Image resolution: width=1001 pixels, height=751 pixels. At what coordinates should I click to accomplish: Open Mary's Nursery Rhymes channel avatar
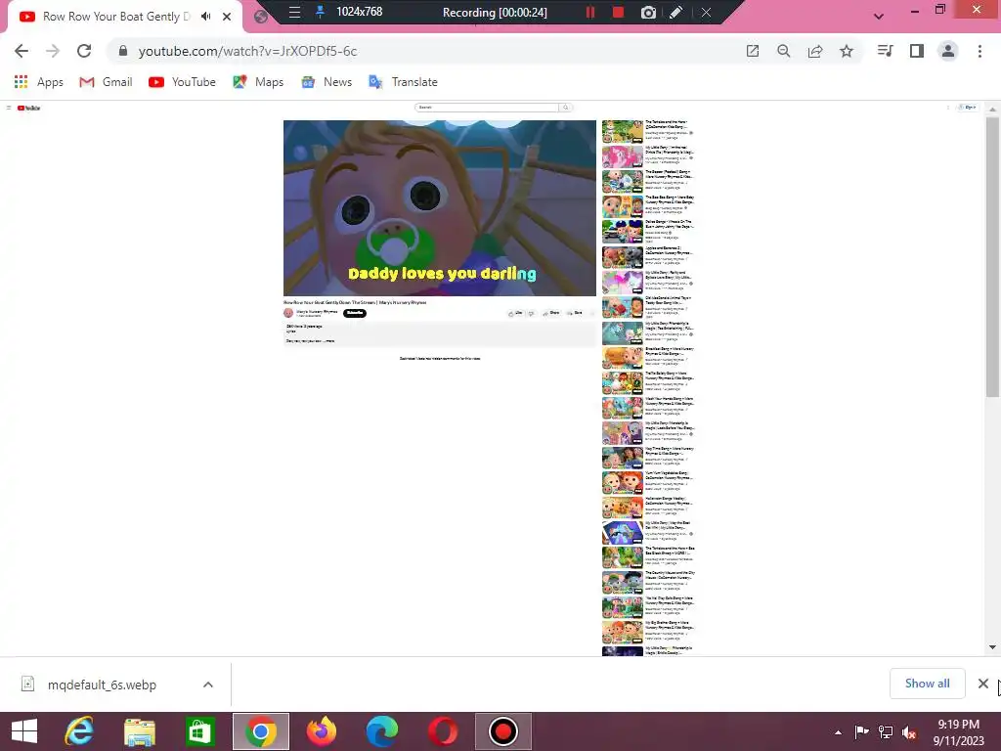pos(288,313)
